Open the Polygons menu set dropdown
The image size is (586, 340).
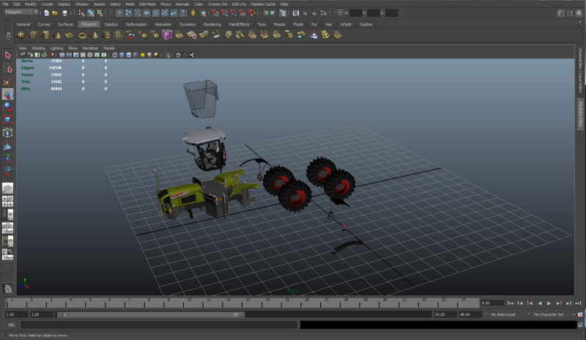pos(21,12)
